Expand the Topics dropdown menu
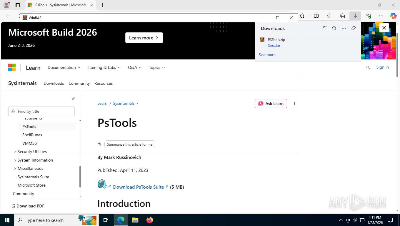The width and height of the screenshot is (400, 226). [x=157, y=67]
